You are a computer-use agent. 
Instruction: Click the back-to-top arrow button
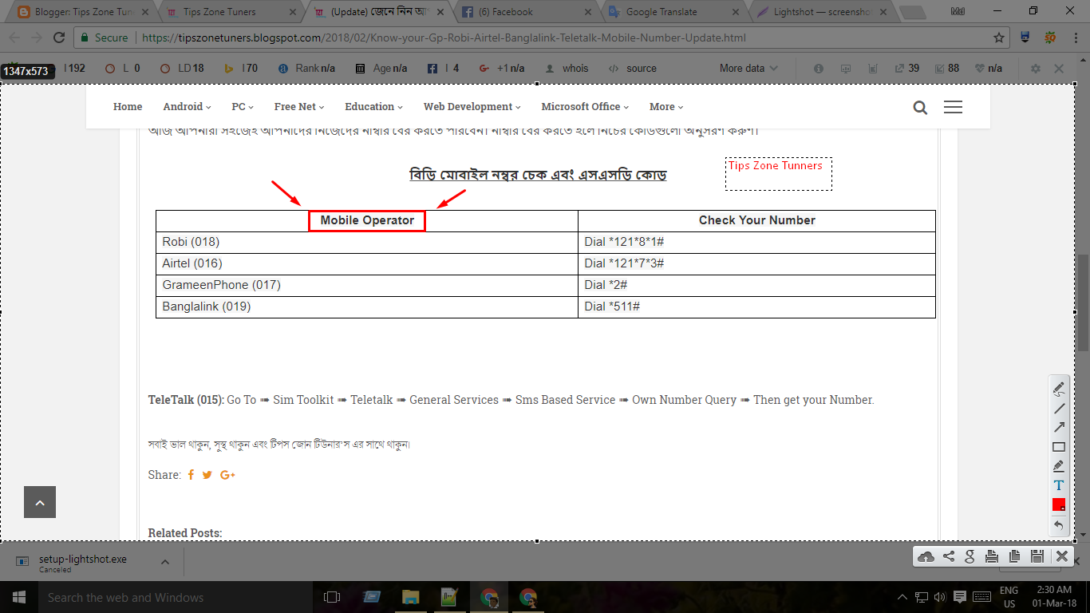click(40, 502)
